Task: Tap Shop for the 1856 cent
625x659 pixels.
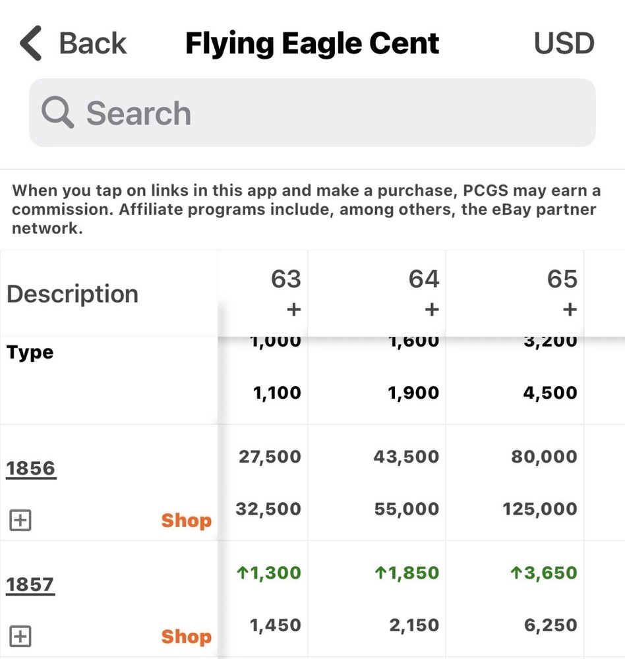Action: click(186, 521)
